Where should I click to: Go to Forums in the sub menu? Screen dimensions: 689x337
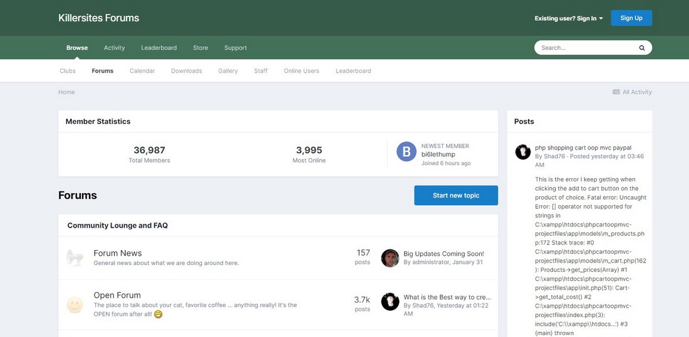pyautogui.click(x=102, y=71)
